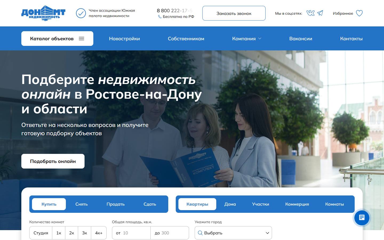Open favorites heart icon
The image size is (384, 240).
coord(359,13)
